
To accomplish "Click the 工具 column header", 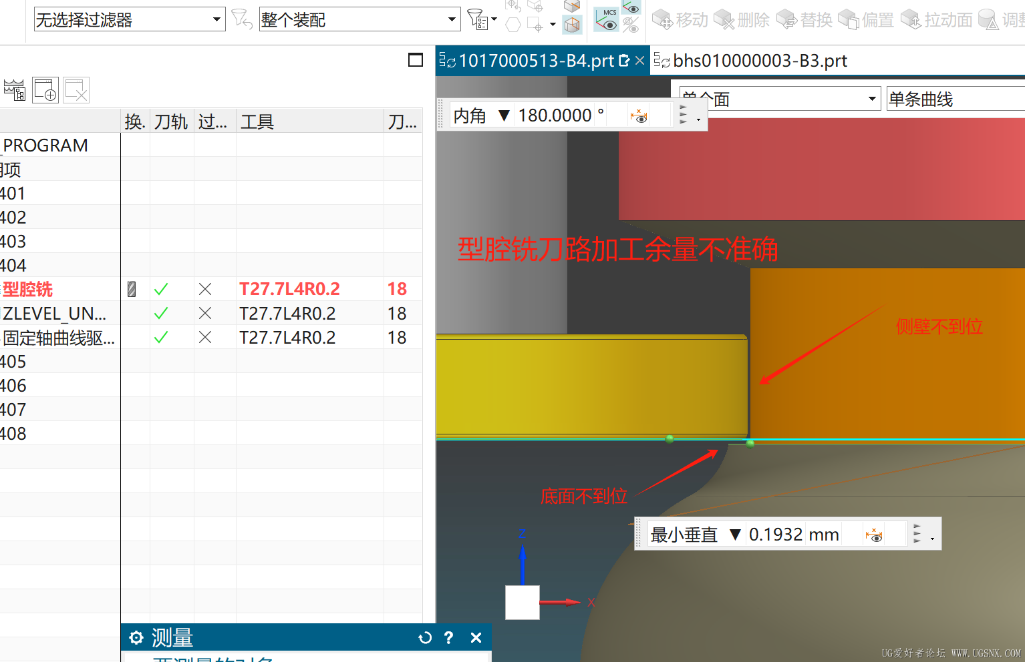I will [x=309, y=121].
